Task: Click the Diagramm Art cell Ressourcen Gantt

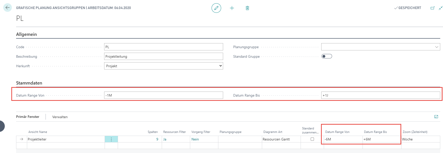Action: click(x=281, y=139)
